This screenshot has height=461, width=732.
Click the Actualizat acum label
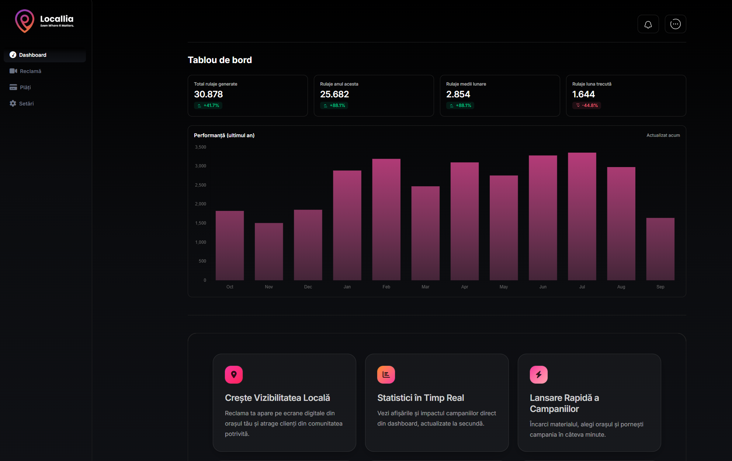663,135
